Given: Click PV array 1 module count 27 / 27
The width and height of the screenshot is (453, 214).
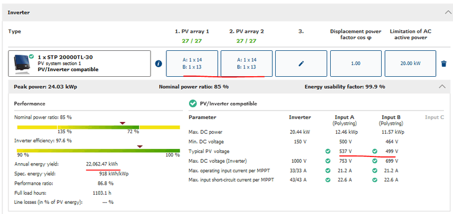Looking at the screenshot, I should [192, 41].
